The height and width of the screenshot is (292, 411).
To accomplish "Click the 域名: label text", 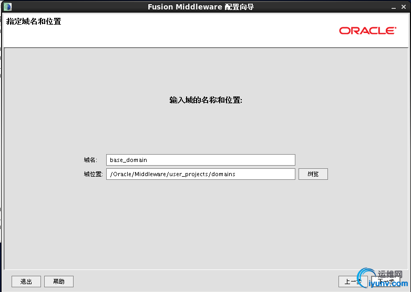I will [90, 160].
